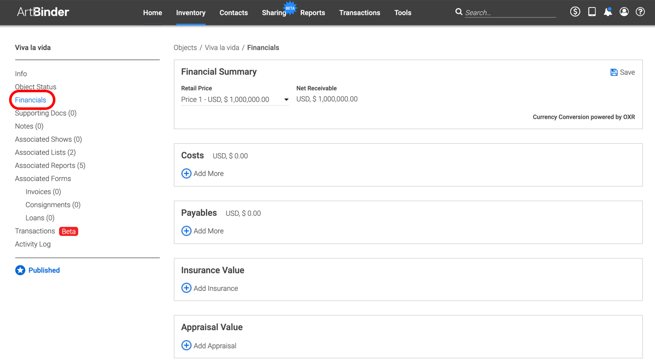This screenshot has height=364, width=655.
Task: Click the Net Receivable amount
Action: (x=327, y=99)
